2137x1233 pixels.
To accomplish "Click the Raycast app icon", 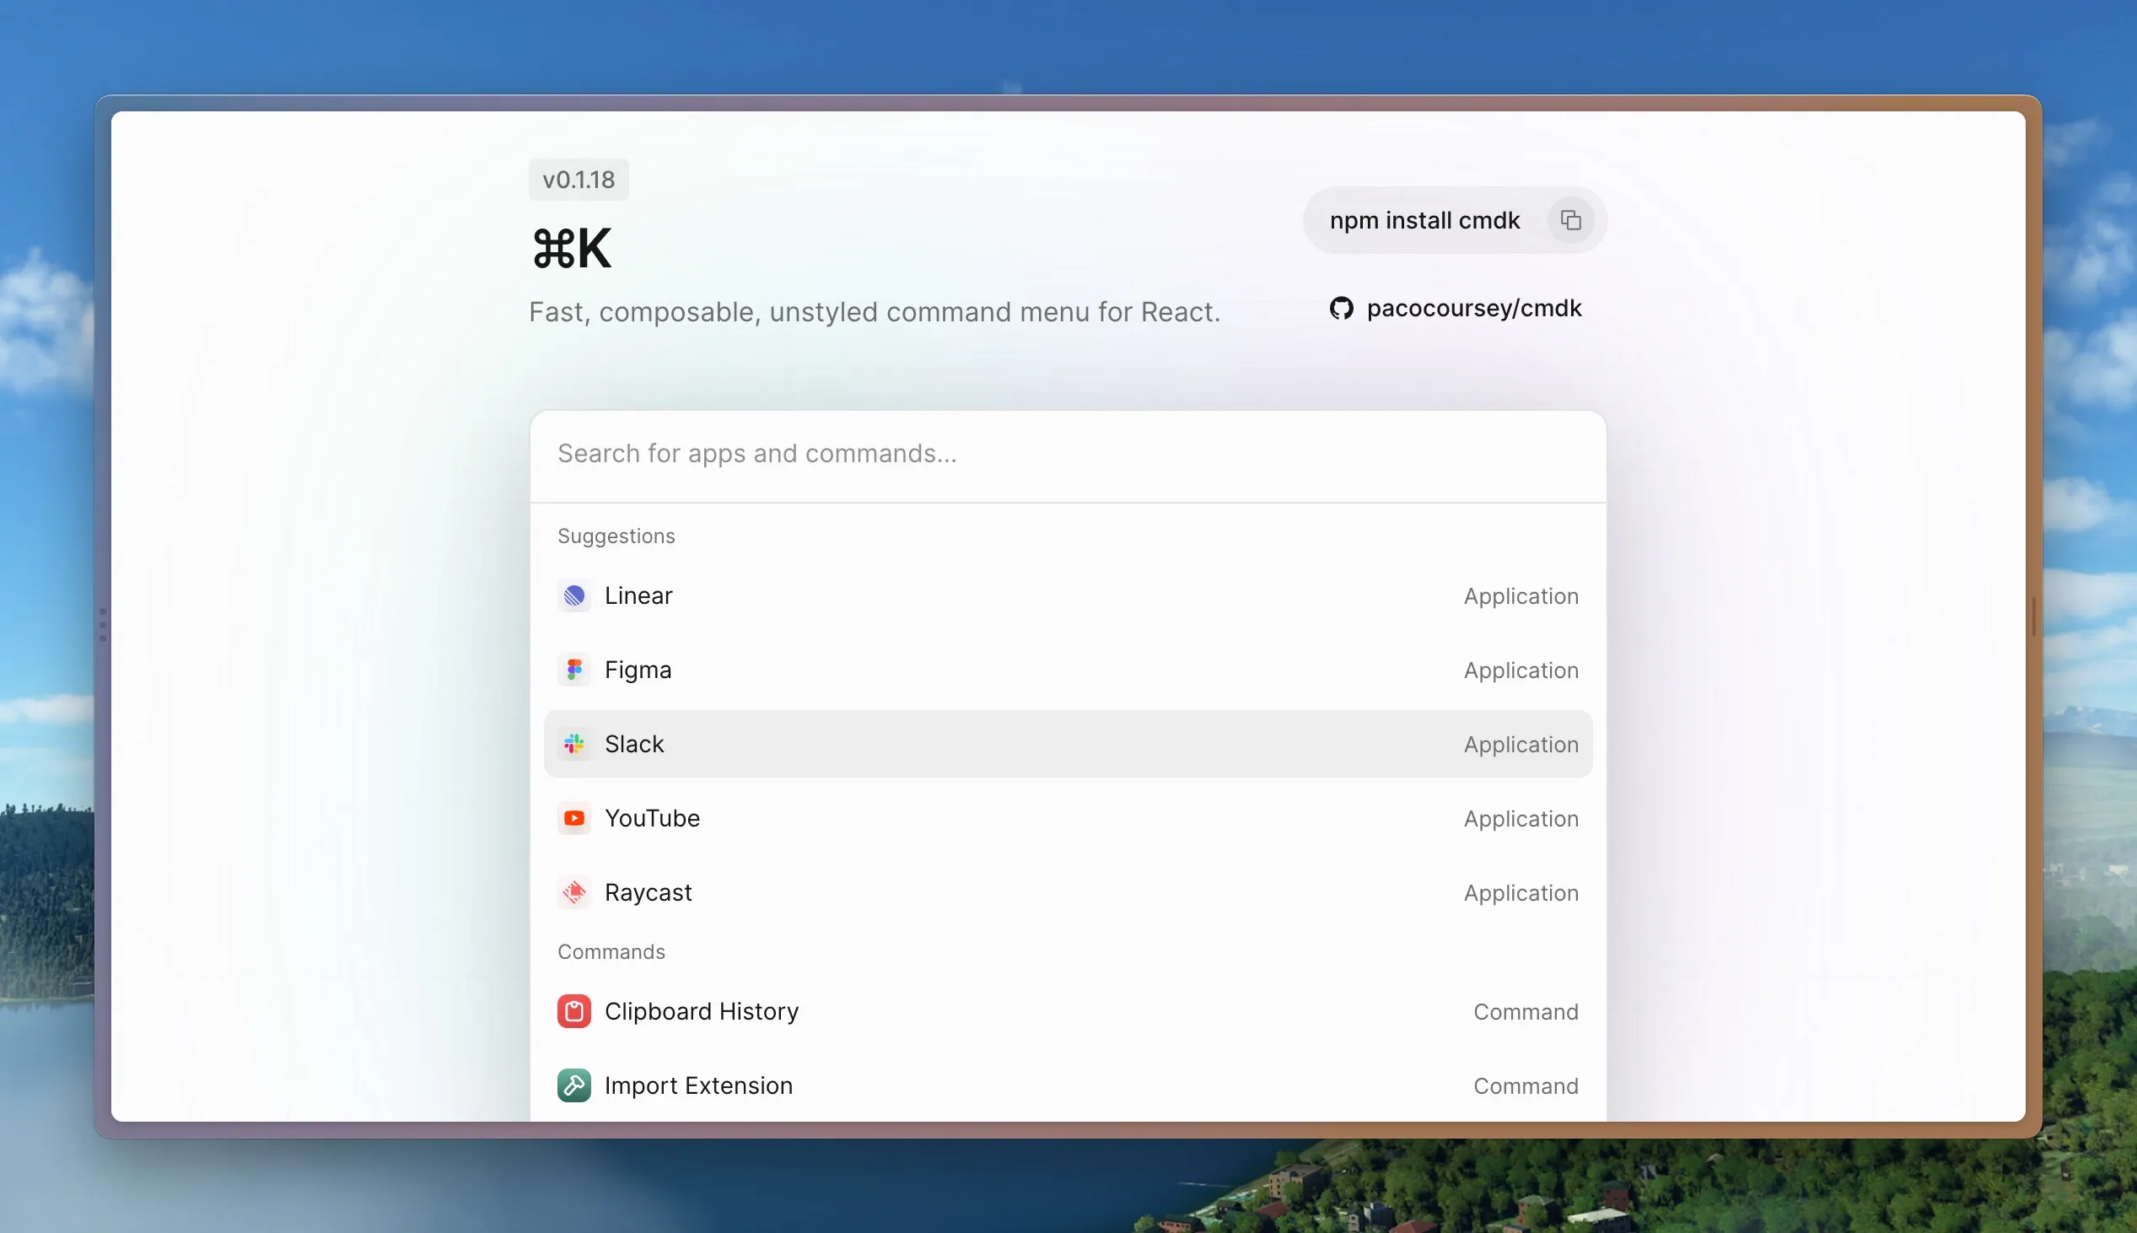I will 574,892.
